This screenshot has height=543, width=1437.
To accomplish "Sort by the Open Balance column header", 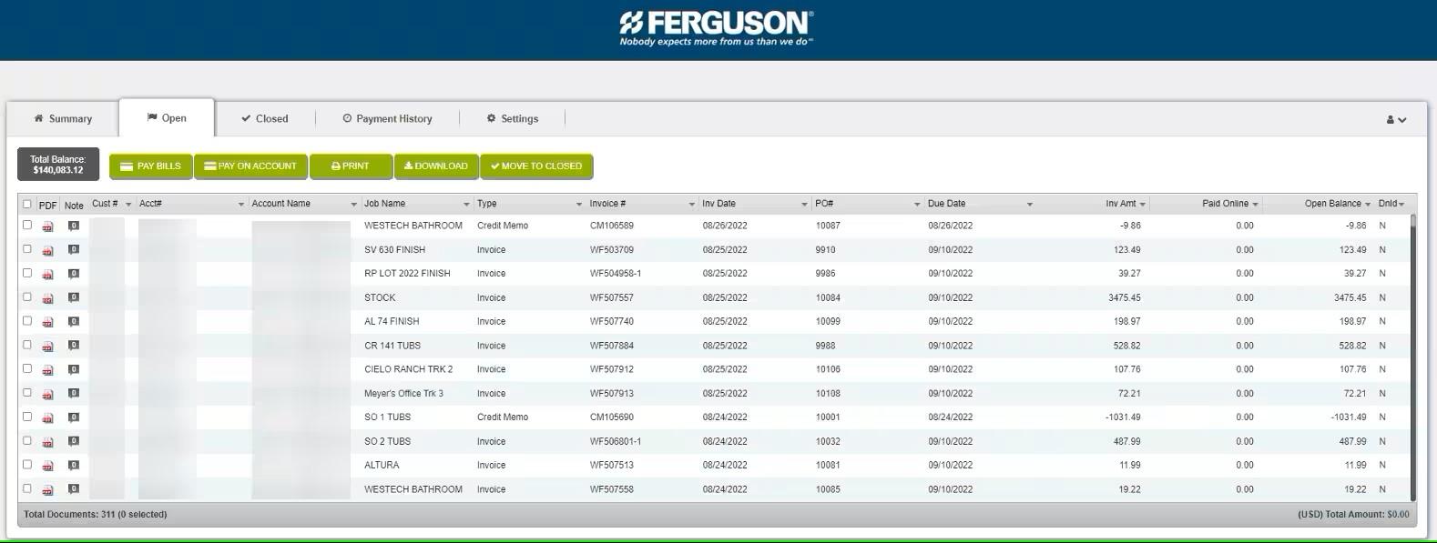I will (x=1332, y=204).
